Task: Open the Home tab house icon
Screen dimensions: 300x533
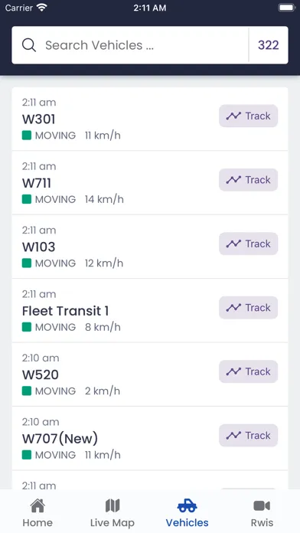Action: pyautogui.click(x=37, y=505)
